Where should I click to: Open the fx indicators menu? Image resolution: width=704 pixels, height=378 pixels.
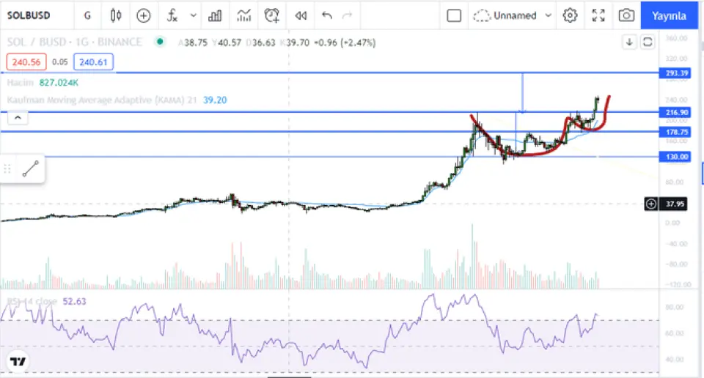pos(172,15)
